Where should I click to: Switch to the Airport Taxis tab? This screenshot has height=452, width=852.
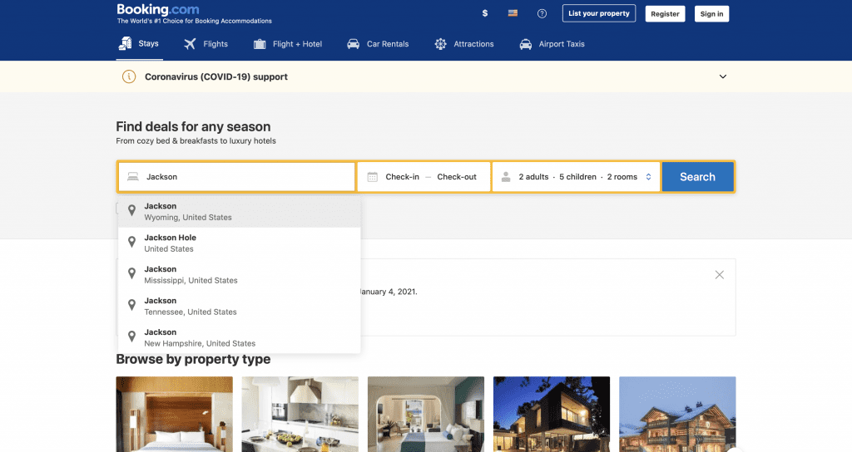552,44
